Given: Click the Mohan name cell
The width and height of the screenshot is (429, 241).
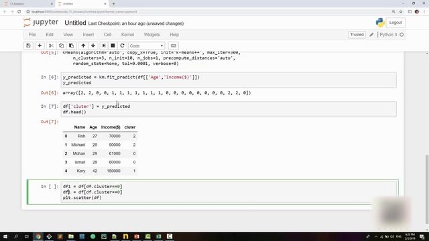Looking at the screenshot, I should point(79,153).
